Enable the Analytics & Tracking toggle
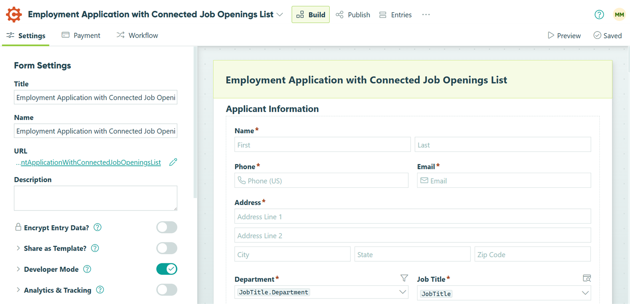 tap(167, 290)
